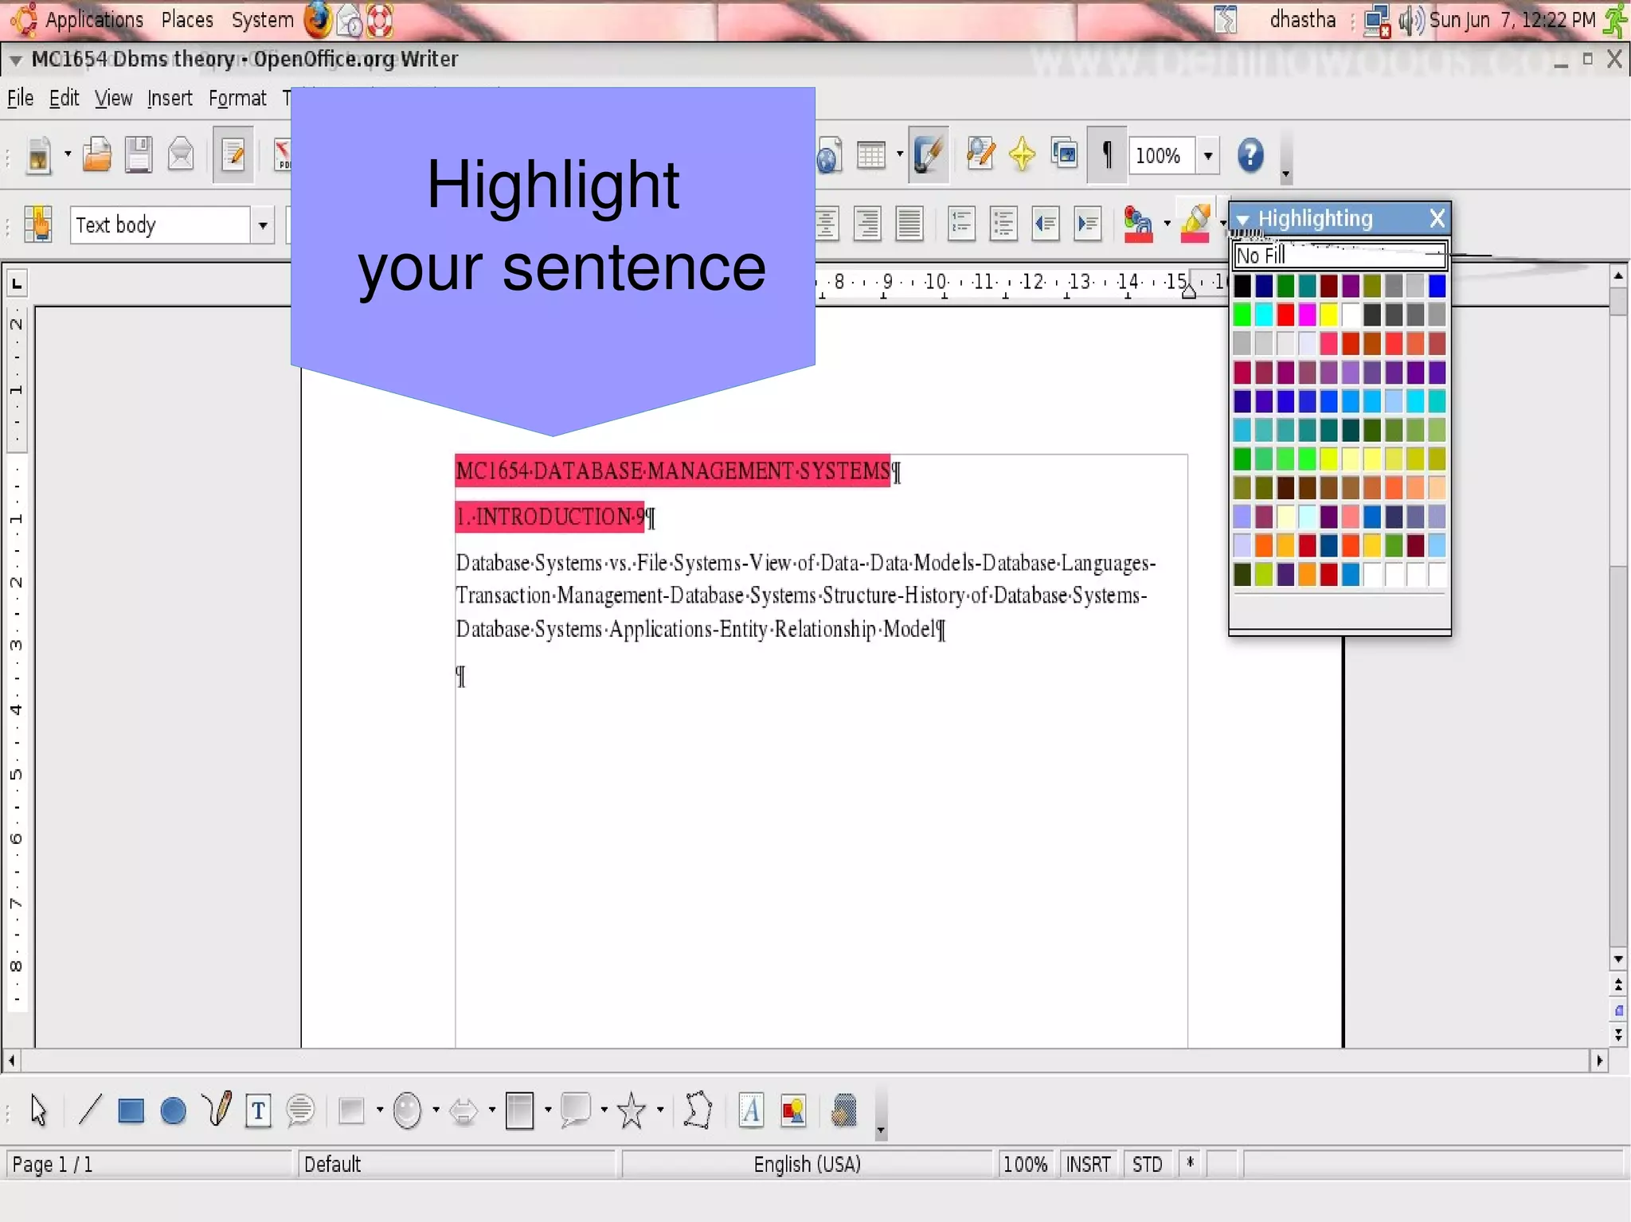
Task: Save the document with the floppy icon
Action: click(x=139, y=154)
